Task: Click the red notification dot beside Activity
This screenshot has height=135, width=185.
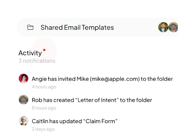Action: pos(44,50)
